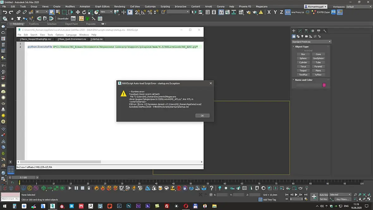Toggle Auto Key animation mode
Image resolution: width=373 pixels, height=210 pixels.
pyautogui.click(x=324, y=195)
